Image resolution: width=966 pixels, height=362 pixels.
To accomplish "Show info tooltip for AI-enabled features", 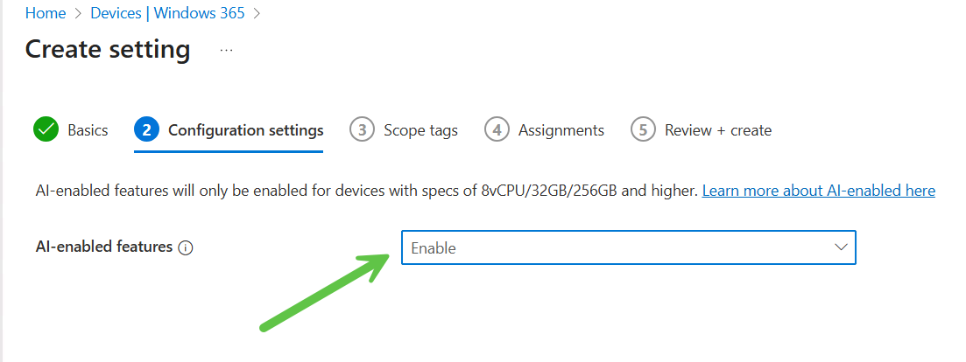I will (x=185, y=247).
